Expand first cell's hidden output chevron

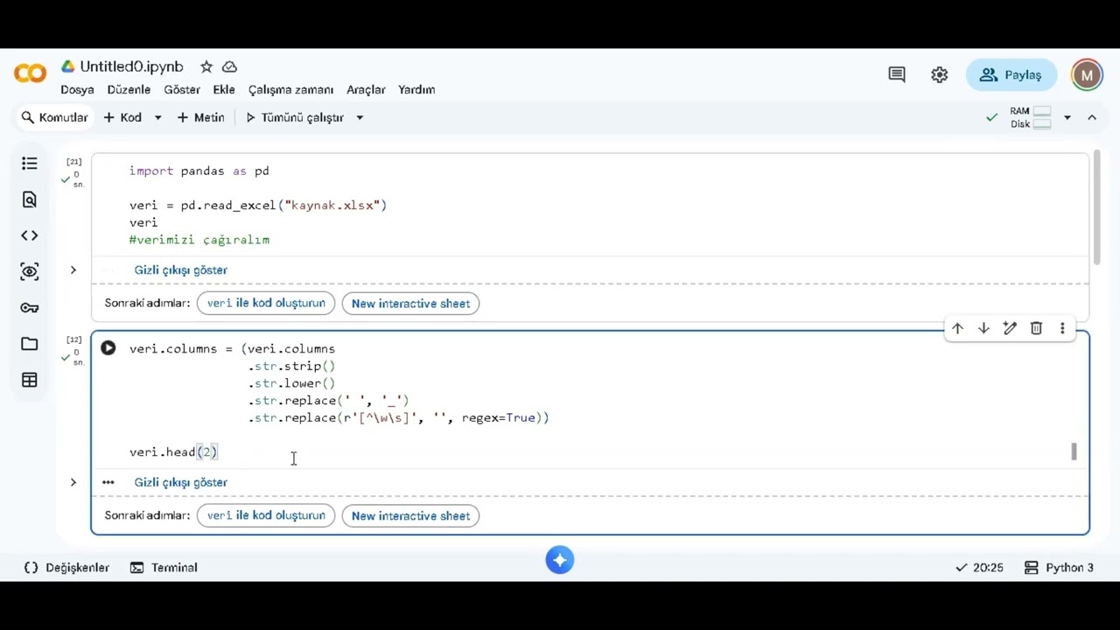click(x=73, y=269)
